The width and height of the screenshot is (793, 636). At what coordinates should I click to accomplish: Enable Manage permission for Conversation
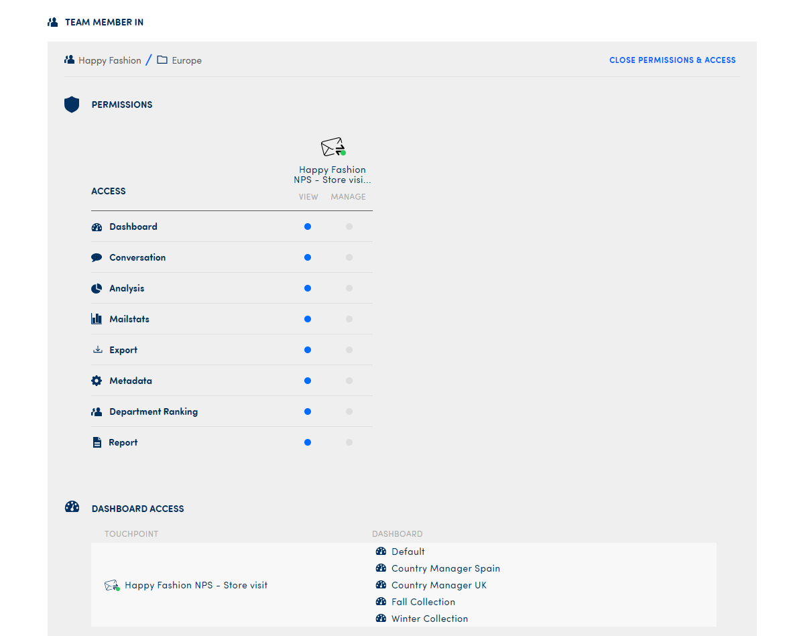[349, 258]
